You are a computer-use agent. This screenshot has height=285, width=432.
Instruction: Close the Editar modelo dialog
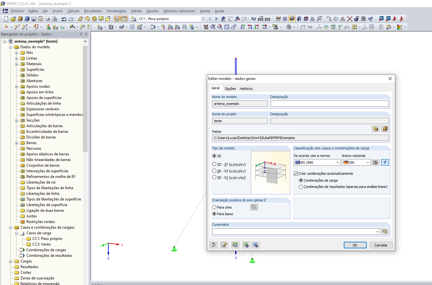(390, 79)
